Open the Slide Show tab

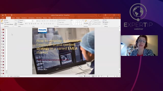[x=39, y=18]
